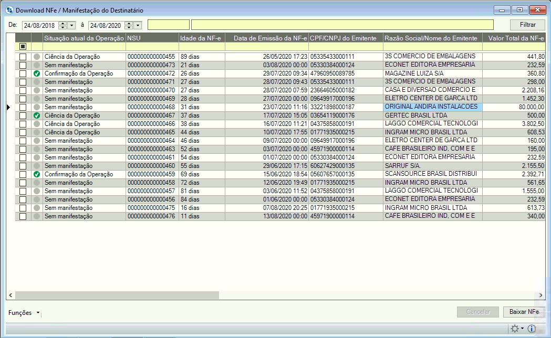Screen dimensions: 551x338
Task: Click gray status circle on SARRUF S/A. row
Action: pyautogui.click(x=36, y=166)
